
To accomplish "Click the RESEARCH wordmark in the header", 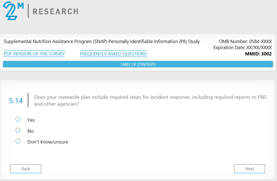I will pos(55,11).
